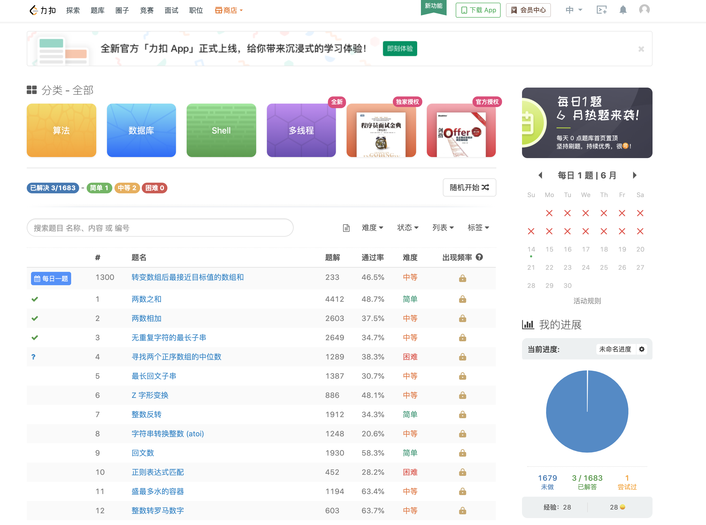706x525 pixels.
Task: Open the language switcher 中 dropdown
Action: (573, 10)
